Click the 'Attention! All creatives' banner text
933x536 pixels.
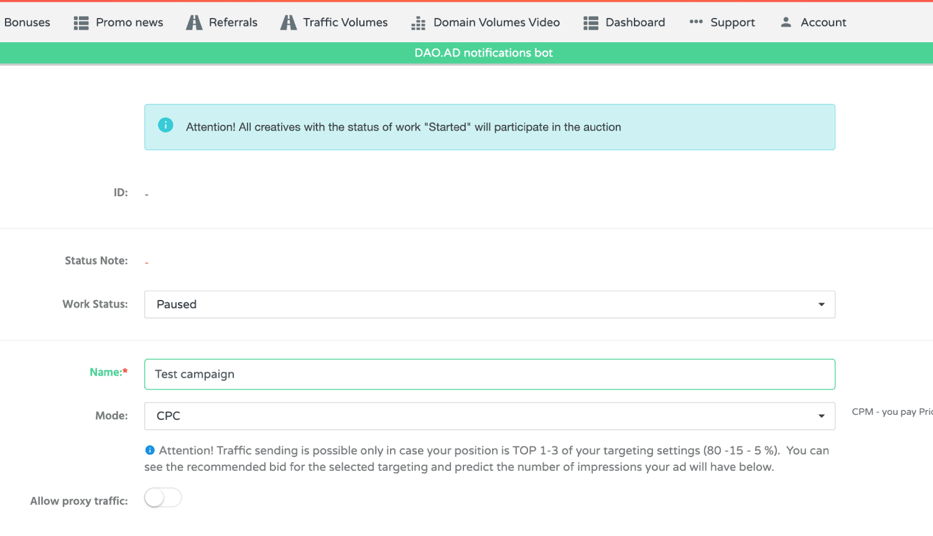[404, 127]
